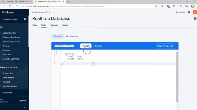Image resolution: width=197 pixels, height=110 pixels.
Task: Switch to the LearnPress Chat Eduma tab
Action: point(17,2)
